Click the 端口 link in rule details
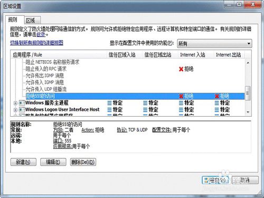 pos(59,141)
